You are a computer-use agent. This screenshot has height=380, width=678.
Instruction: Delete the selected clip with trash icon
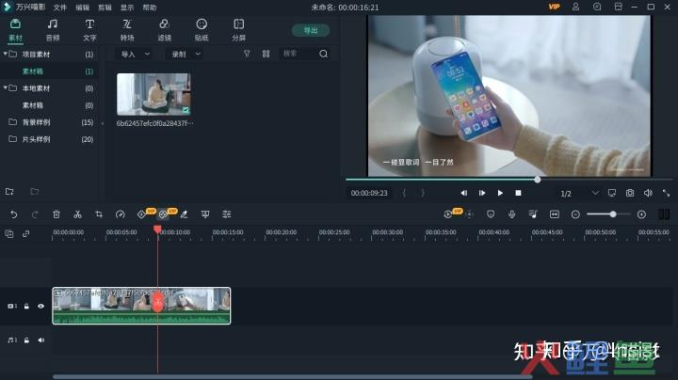click(x=56, y=214)
